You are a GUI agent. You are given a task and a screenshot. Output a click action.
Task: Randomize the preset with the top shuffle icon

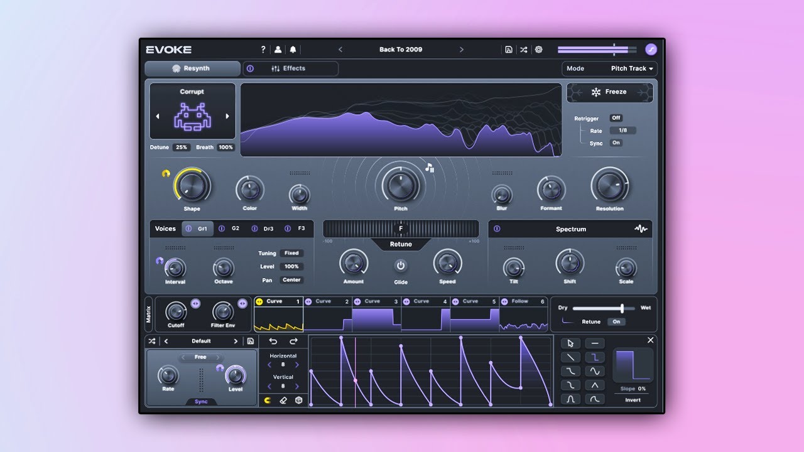[x=523, y=50]
